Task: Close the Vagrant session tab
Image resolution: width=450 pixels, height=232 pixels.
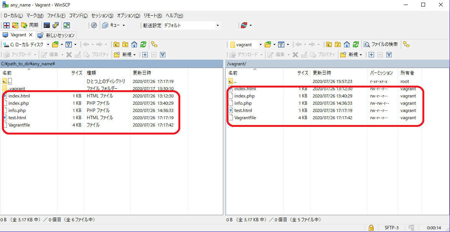Action: coord(31,35)
